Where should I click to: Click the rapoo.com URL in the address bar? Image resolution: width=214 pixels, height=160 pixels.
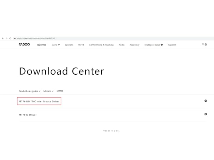click(x=36, y=38)
